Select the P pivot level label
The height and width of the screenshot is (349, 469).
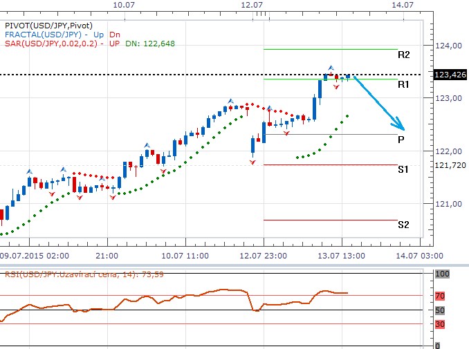pyautogui.click(x=401, y=140)
